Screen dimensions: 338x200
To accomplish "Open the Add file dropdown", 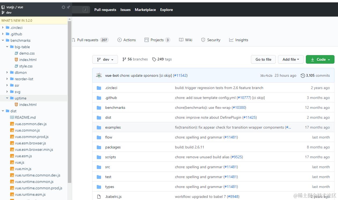I will (x=291, y=59).
